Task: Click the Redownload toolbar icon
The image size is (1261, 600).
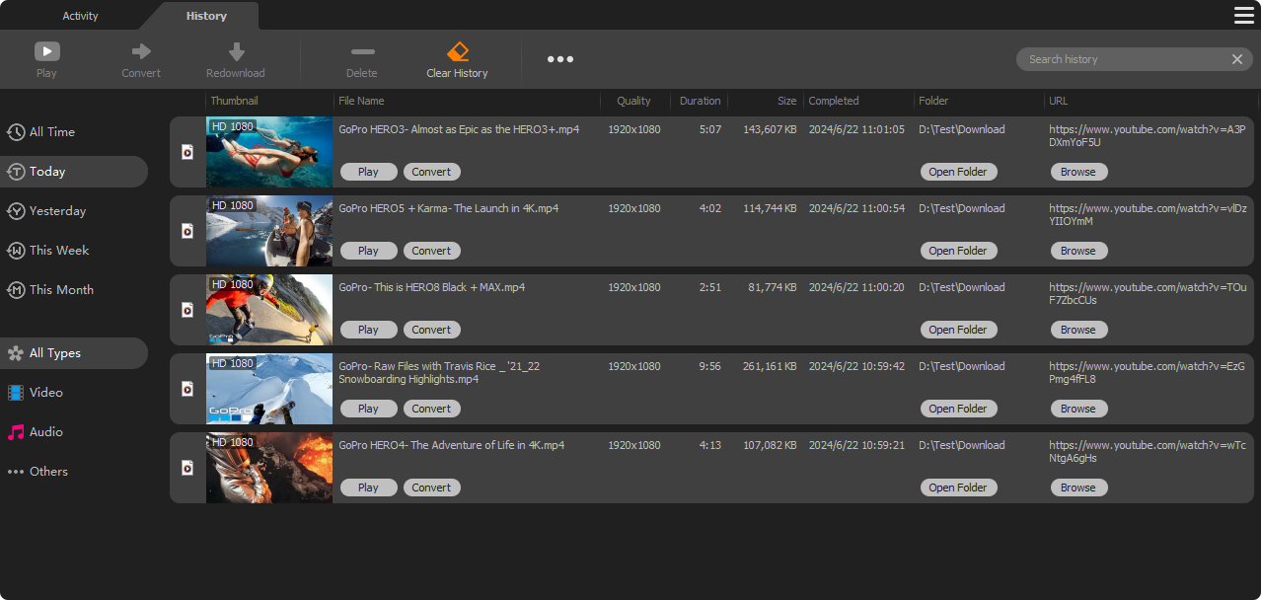Action: pyautogui.click(x=236, y=51)
